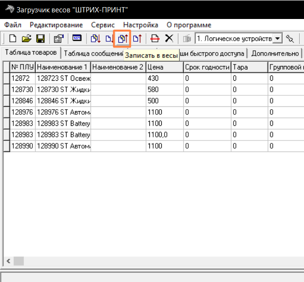This screenshot has height=282, width=304.
Task: Switch to the Таблица сообщений tab
Action: 93,54
